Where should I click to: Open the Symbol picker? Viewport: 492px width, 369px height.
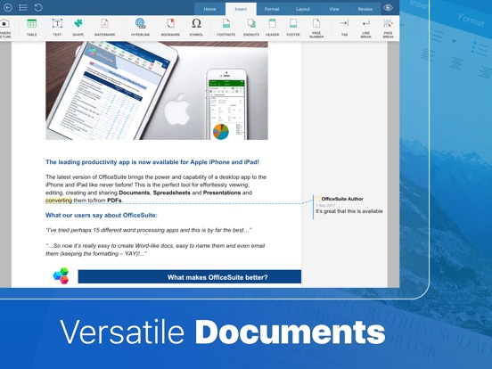pos(196,27)
